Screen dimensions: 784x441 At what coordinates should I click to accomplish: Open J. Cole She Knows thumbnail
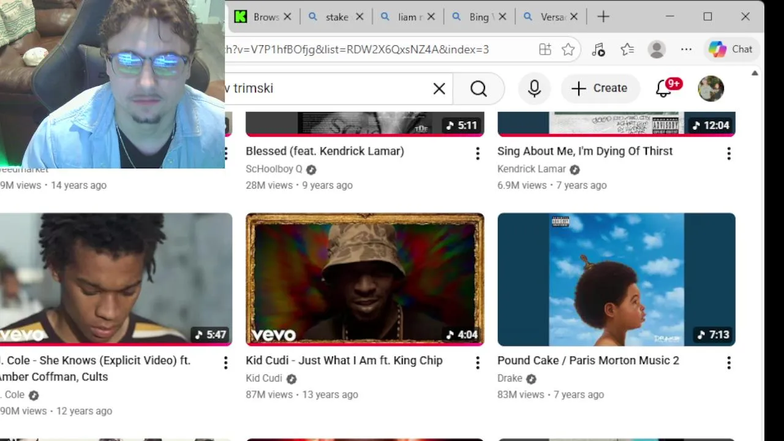(x=116, y=279)
